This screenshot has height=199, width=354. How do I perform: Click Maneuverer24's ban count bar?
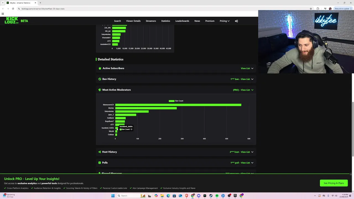point(178,105)
